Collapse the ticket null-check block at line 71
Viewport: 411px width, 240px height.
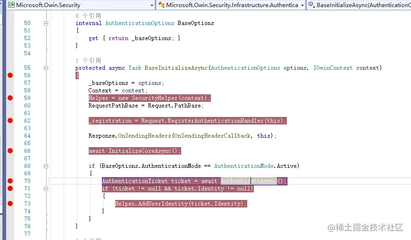click(x=46, y=189)
